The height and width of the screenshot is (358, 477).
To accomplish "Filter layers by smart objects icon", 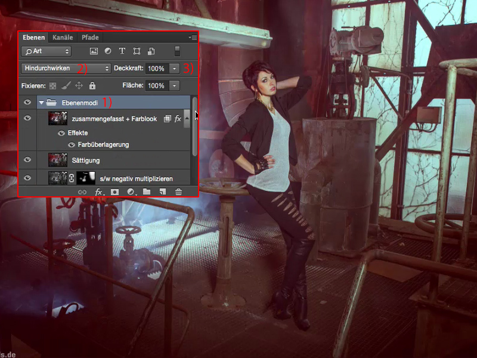I will pos(151,51).
